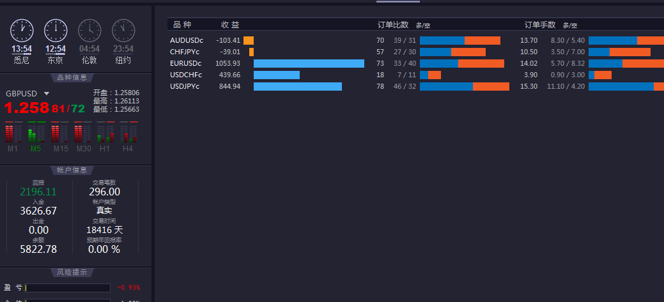Viewport: 664px width, 302px height.
Task: Click the 入金 deposit value 3626.67
Action: [38, 211]
